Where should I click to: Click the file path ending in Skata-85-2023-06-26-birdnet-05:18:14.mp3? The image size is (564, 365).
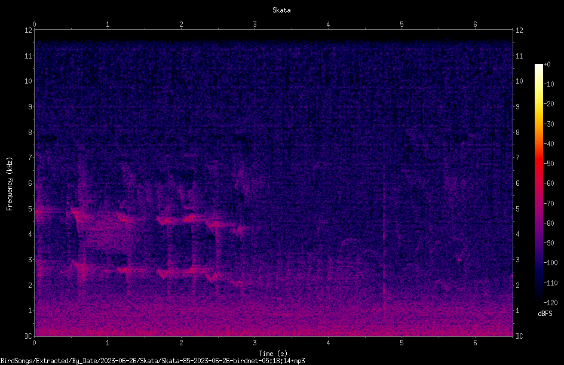[x=152, y=361]
